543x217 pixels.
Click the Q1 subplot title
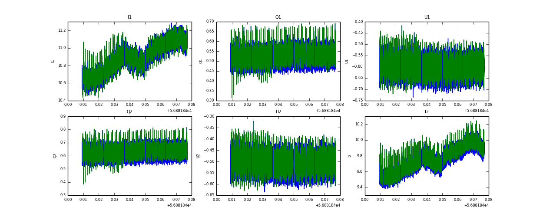coord(278,17)
